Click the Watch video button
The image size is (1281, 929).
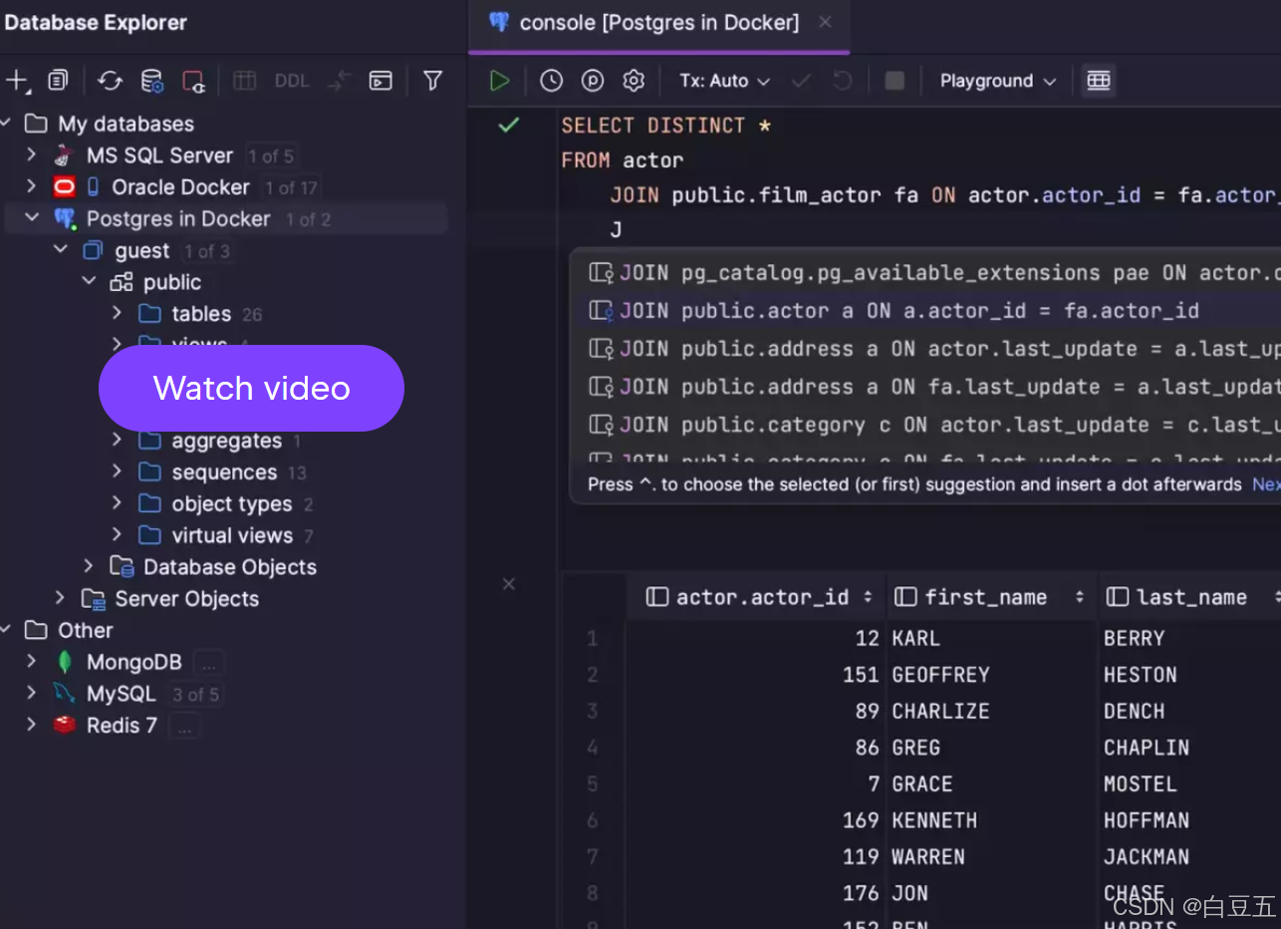251,388
